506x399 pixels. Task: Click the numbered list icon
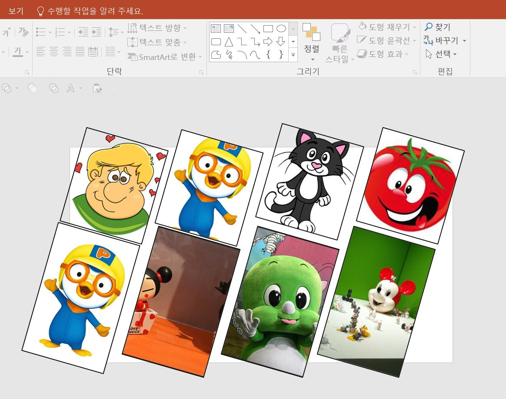pyautogui.click(x=60, y=32)
